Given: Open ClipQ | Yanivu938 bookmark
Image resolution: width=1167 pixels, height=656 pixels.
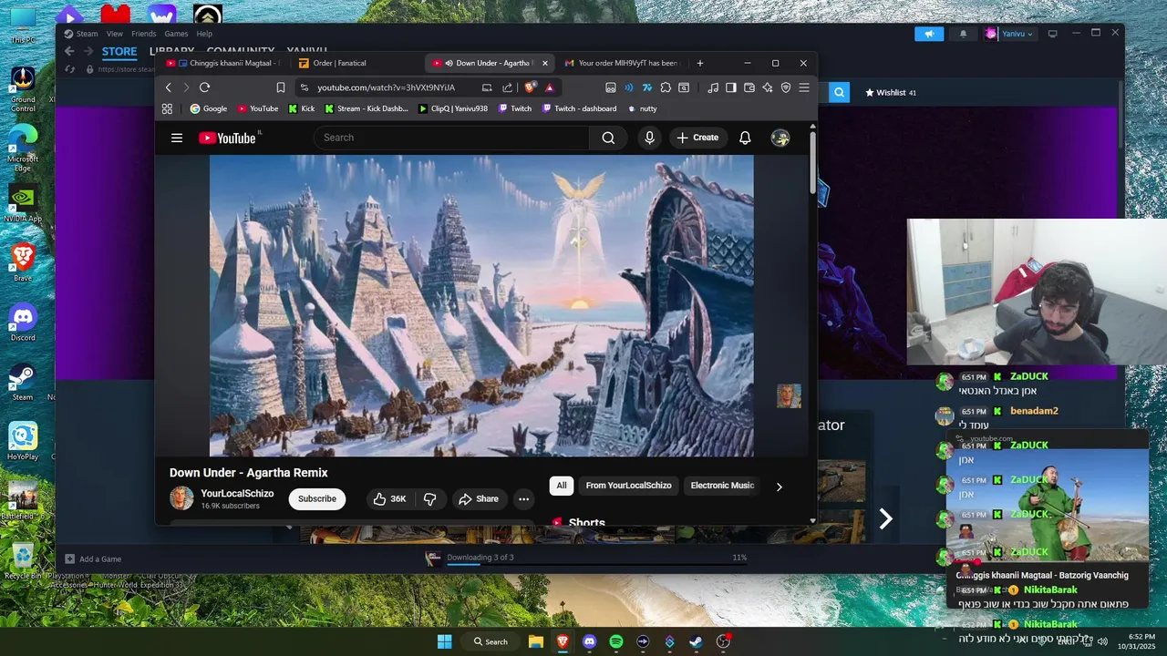Looking at the screenshot, I should (x=453, y=108).
